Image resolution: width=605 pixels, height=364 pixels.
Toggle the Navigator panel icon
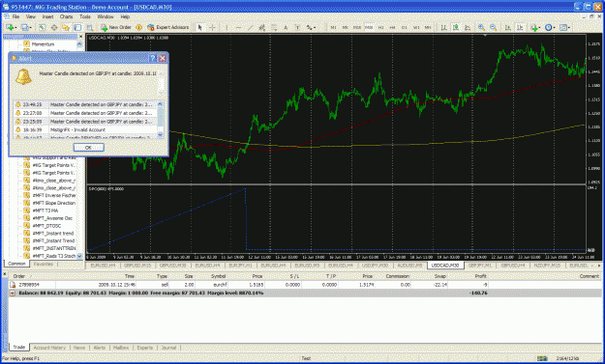(x=66, y=27)
